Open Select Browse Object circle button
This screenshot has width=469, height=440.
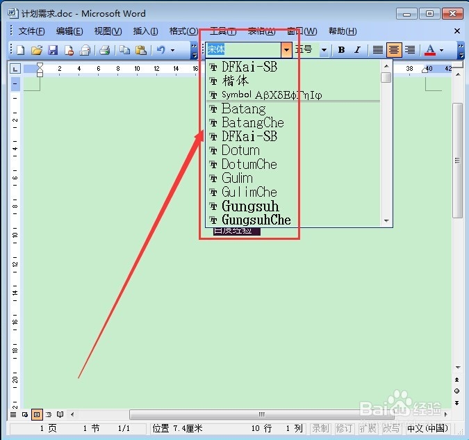(x=456, y=391)
